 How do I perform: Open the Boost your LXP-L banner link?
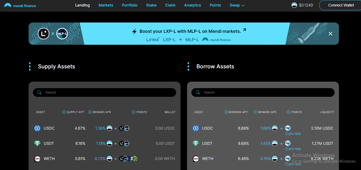click(190, 31)
